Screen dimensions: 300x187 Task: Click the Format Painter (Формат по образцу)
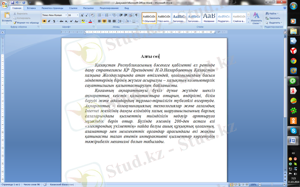pyautogui.click(x=26, y=22)
